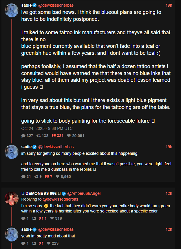The height and width of the screenshot is (249, 181).
Task: Click the reply icon on the main post
Action: pyautogui.click(x=23, y=136)
